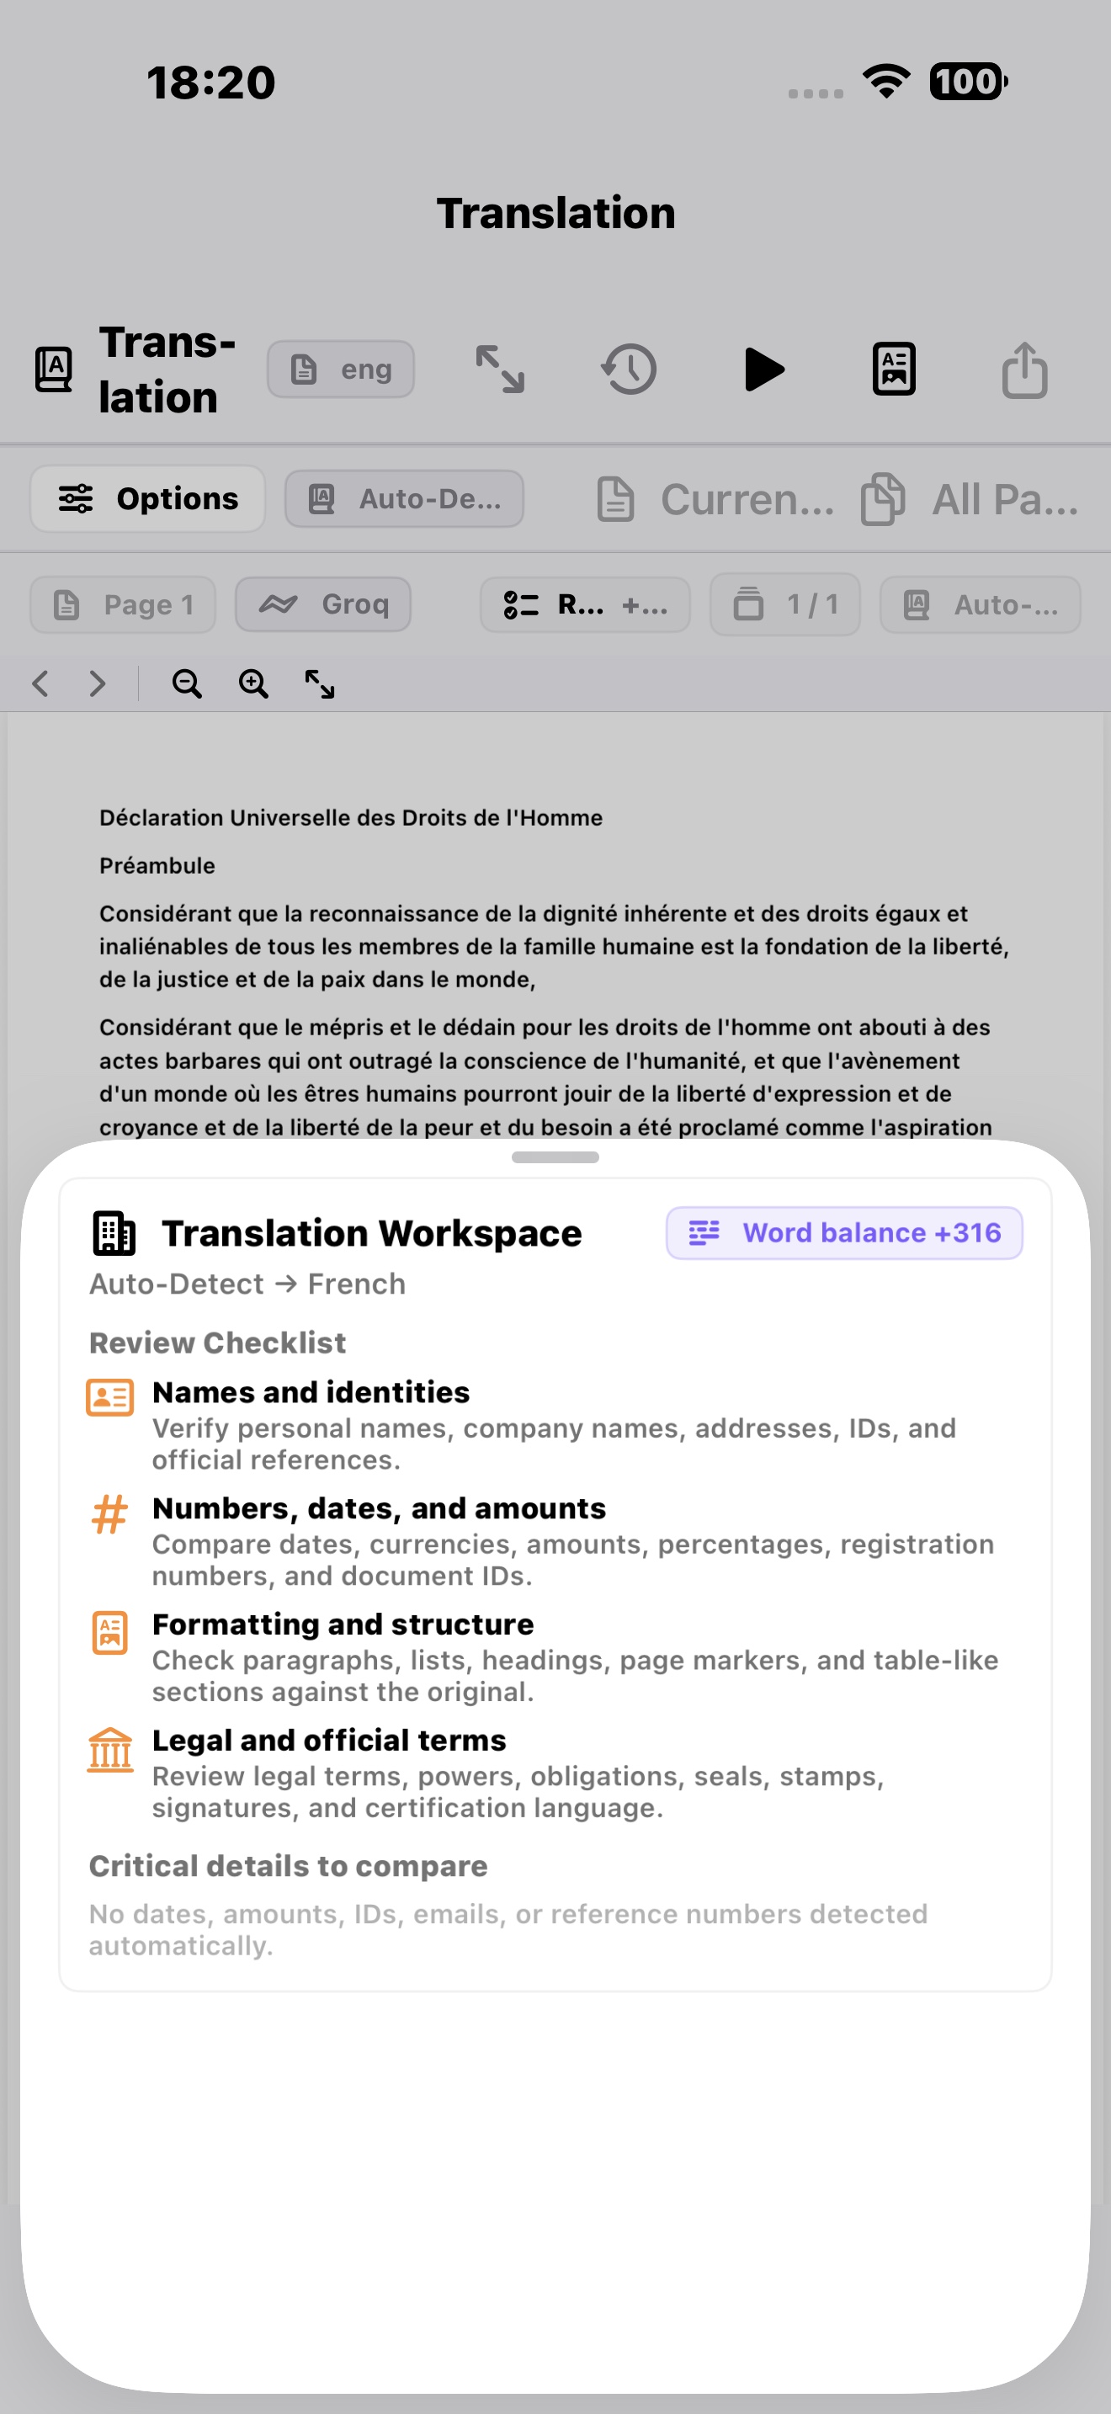Start translation with the play button
This screenshot has width=1111, height=2414.
763,370
